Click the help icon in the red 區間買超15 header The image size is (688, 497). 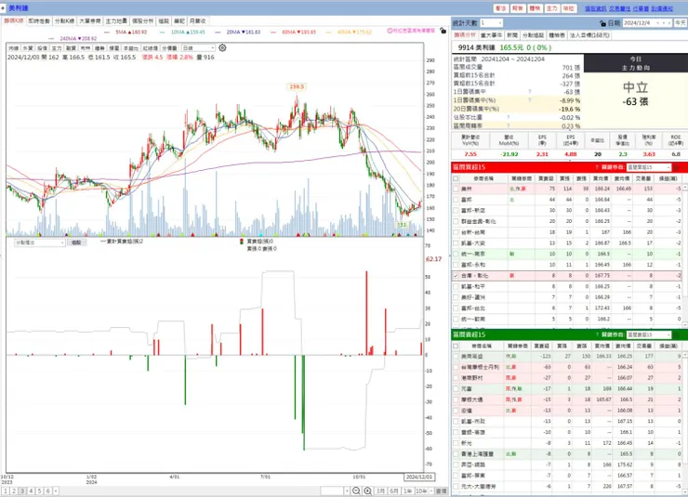click(x=597, y=167)
